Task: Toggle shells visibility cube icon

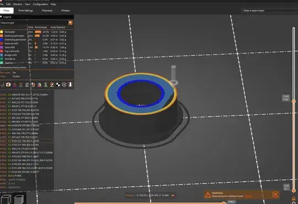Action: 64,85
